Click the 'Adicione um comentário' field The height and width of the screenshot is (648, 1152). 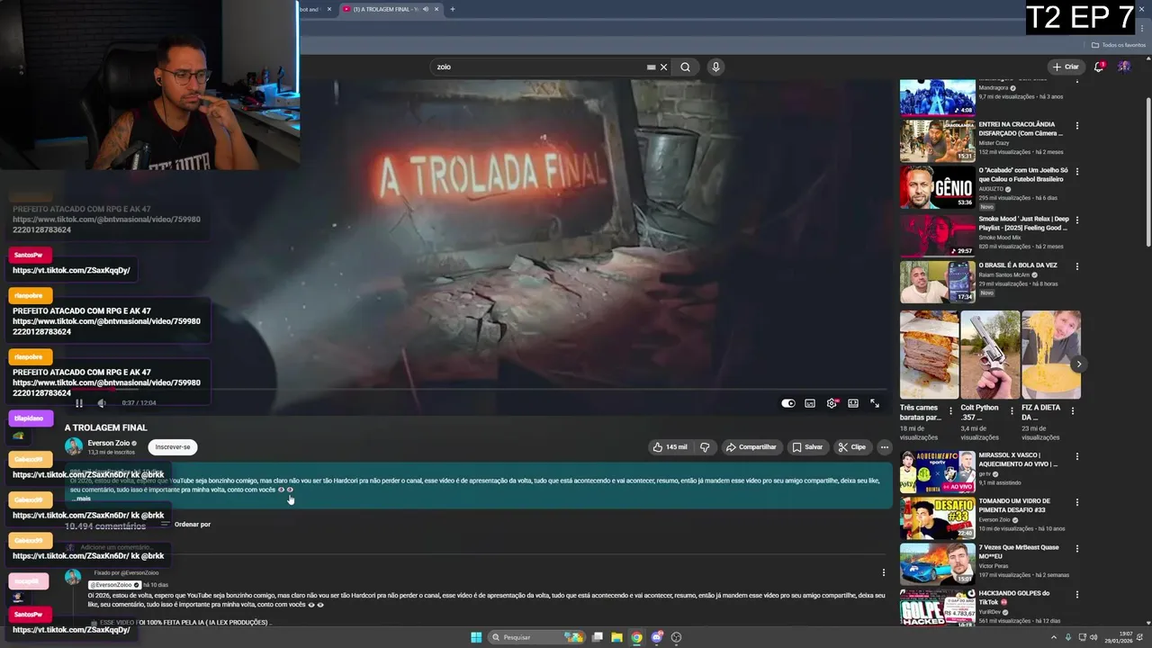477,547
